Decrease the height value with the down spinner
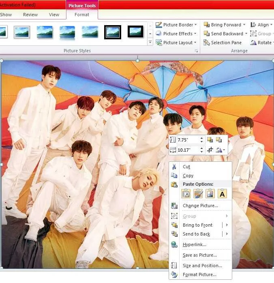Screen dimensions: 274x283 point(202,141)
